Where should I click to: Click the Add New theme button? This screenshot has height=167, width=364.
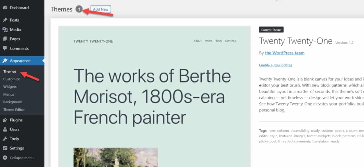[101, 9]
